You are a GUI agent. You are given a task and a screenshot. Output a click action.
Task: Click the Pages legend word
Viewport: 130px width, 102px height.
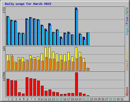coord(127,31)
